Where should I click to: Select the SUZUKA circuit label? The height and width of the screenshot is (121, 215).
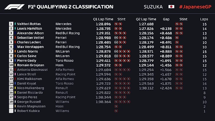(153, 7)
